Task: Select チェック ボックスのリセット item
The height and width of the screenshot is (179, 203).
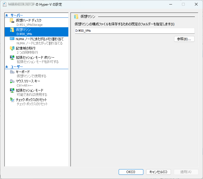Action: [31, 100]
